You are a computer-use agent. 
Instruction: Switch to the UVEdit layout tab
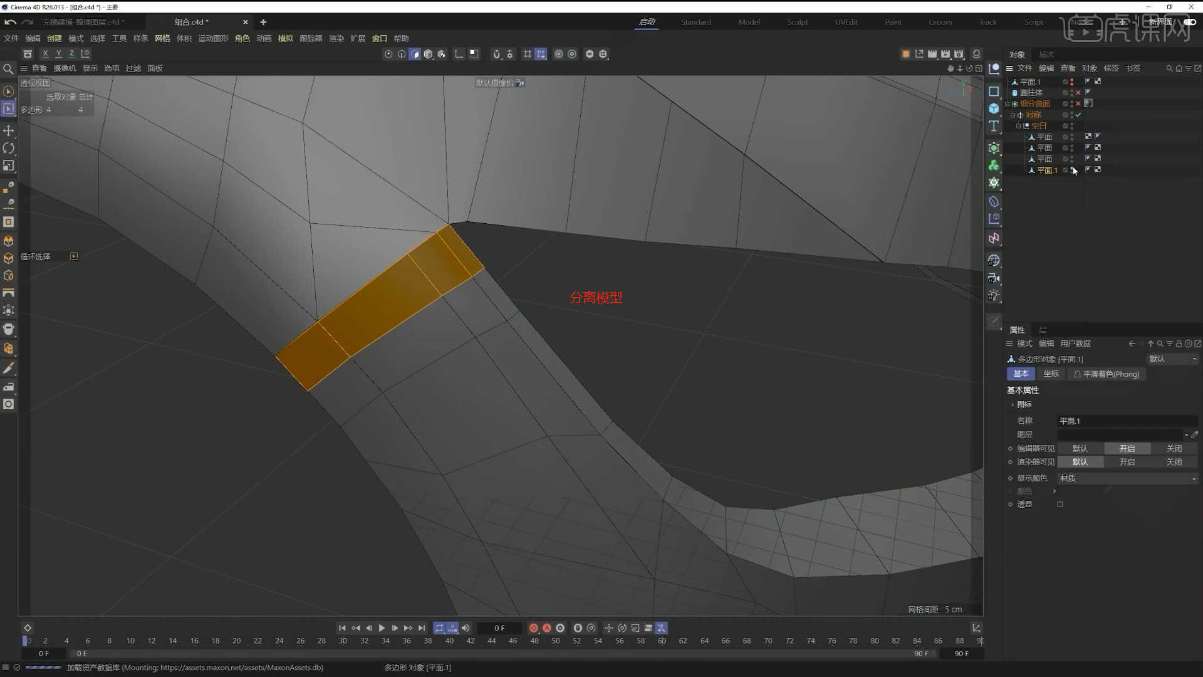(x=846, y=22)
